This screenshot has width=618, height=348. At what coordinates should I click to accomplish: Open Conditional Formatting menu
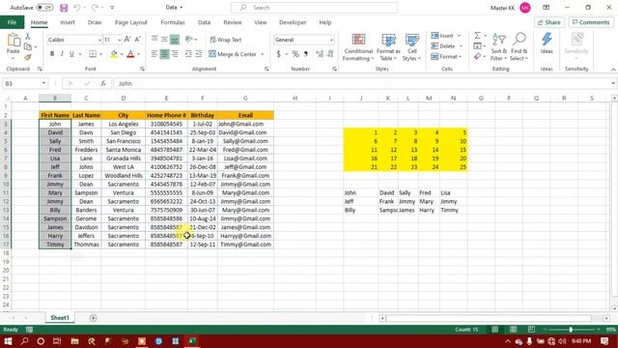tap(358, 47)
